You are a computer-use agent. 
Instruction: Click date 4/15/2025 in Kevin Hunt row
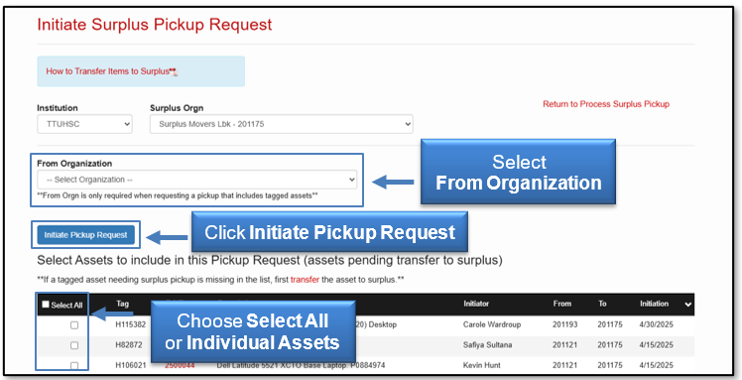pyautogui.click(x=657, y=365)
